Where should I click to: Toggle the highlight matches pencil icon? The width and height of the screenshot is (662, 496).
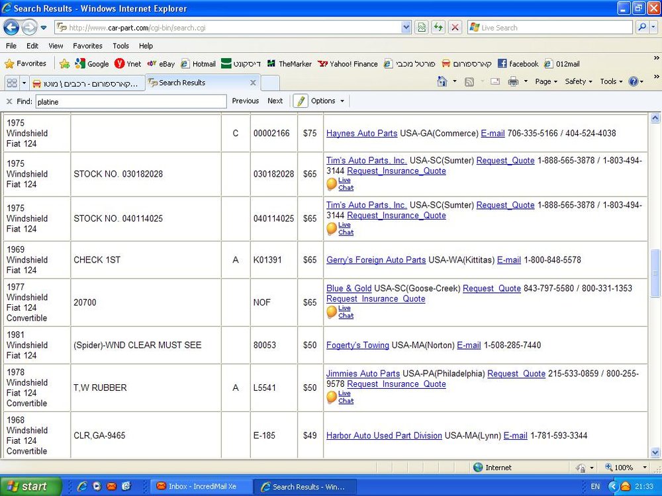click(300, 101)
